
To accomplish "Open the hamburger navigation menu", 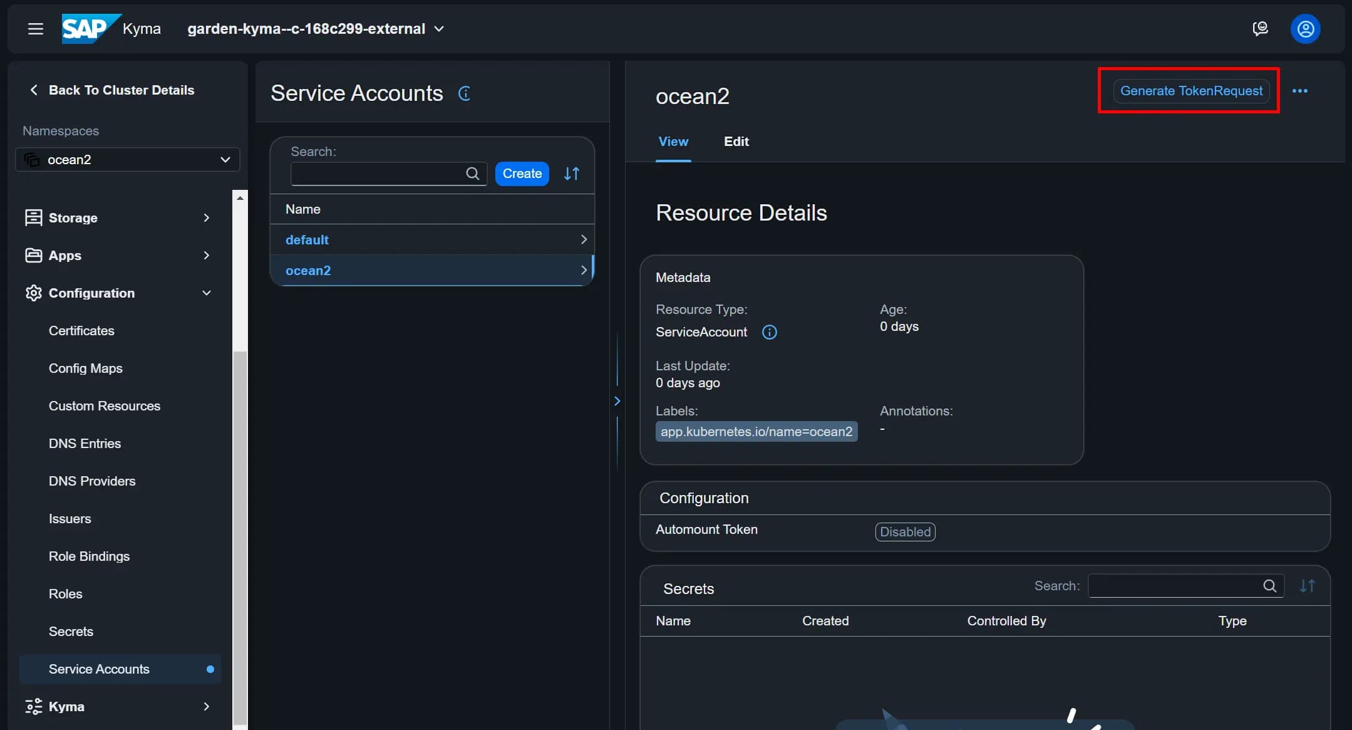I will (x=36, y=29).
